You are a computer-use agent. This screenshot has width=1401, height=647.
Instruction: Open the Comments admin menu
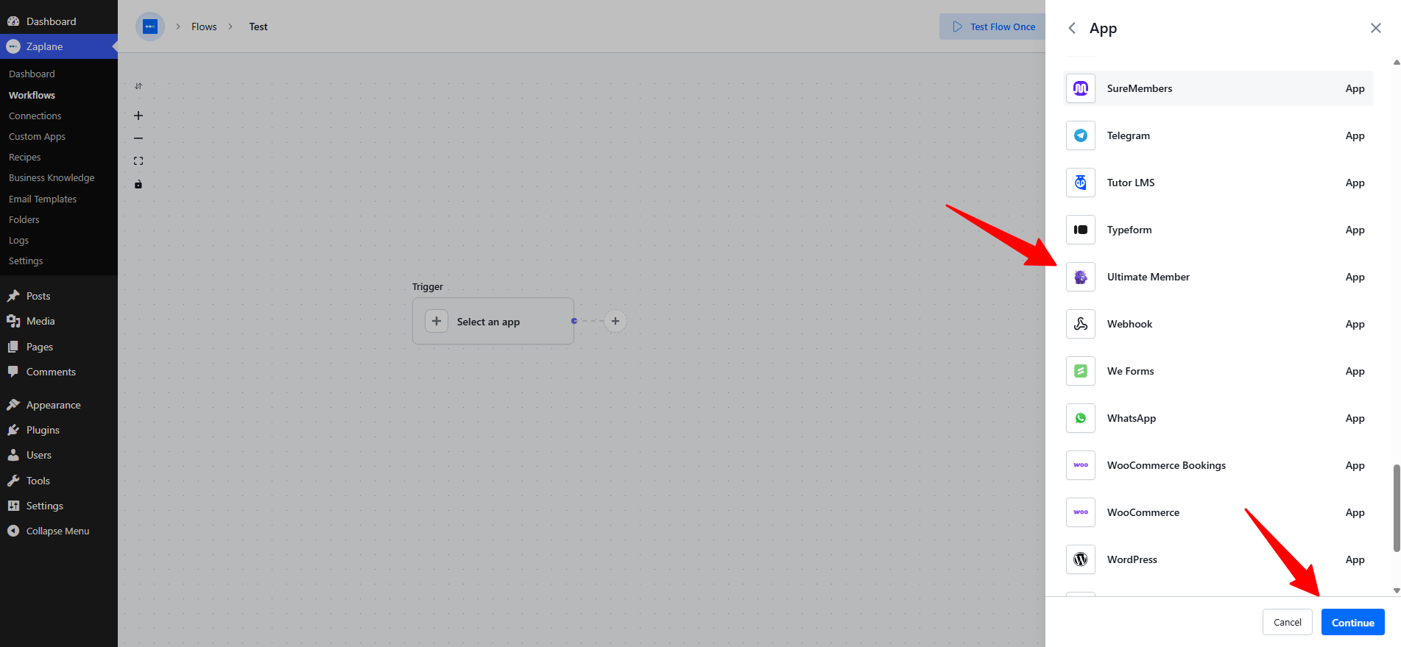coord(59,372)
